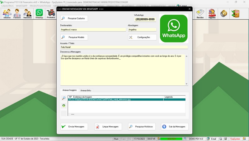
Task: Click the magnifier icon beside image list
Action: pyautogui.click(x=64, y=98)
